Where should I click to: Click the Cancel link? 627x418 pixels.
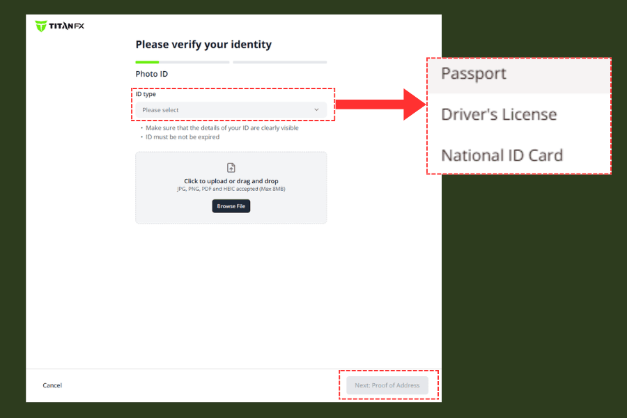pos(52,385)
